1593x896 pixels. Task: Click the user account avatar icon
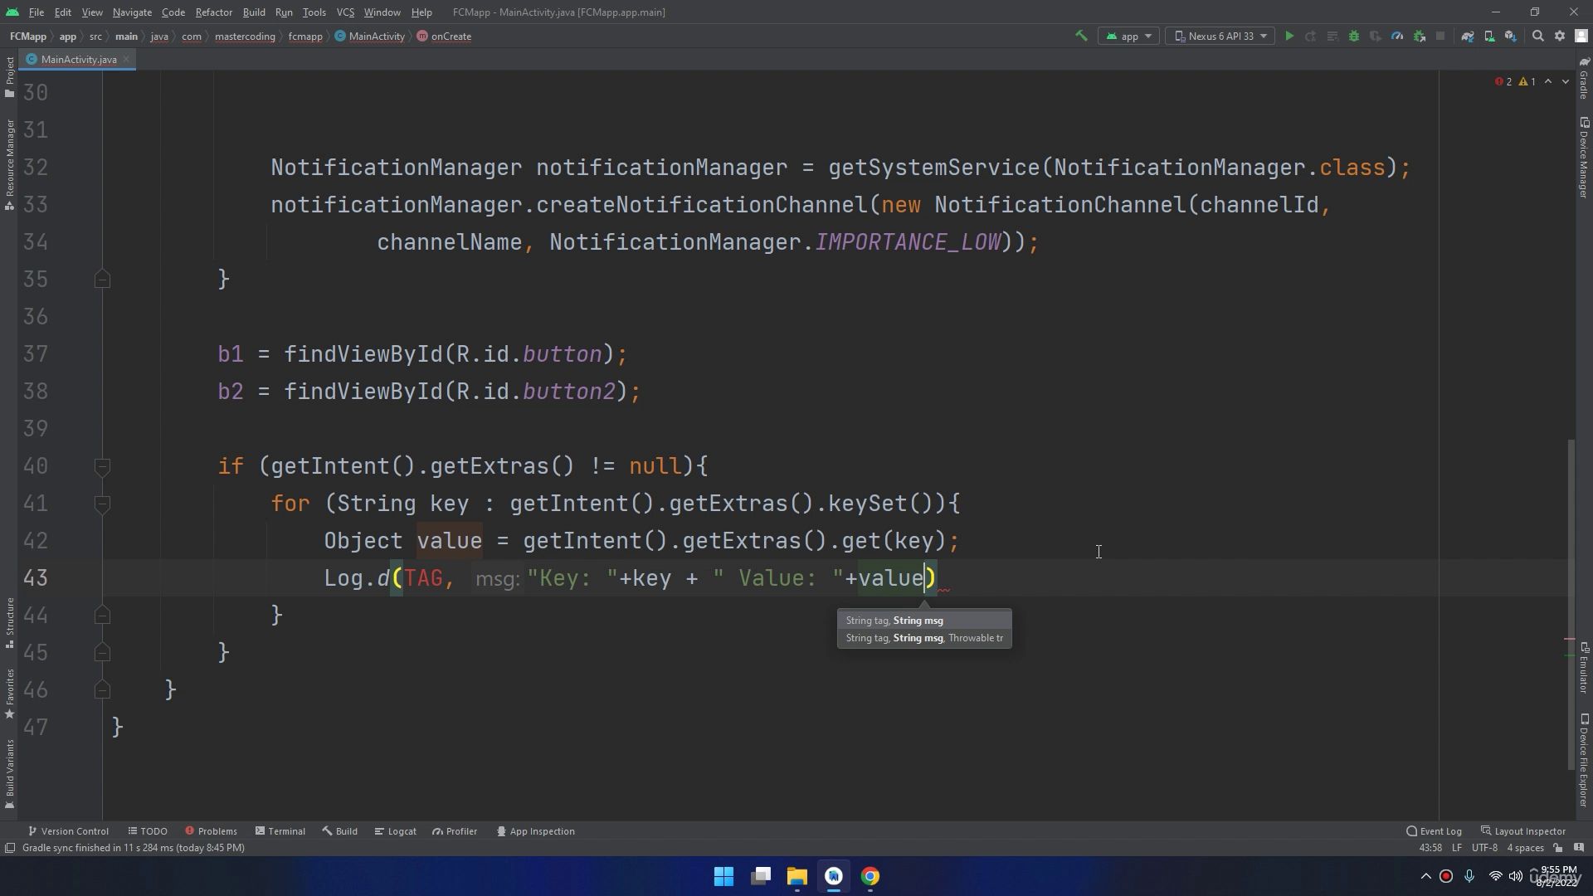coord(1581,37)
